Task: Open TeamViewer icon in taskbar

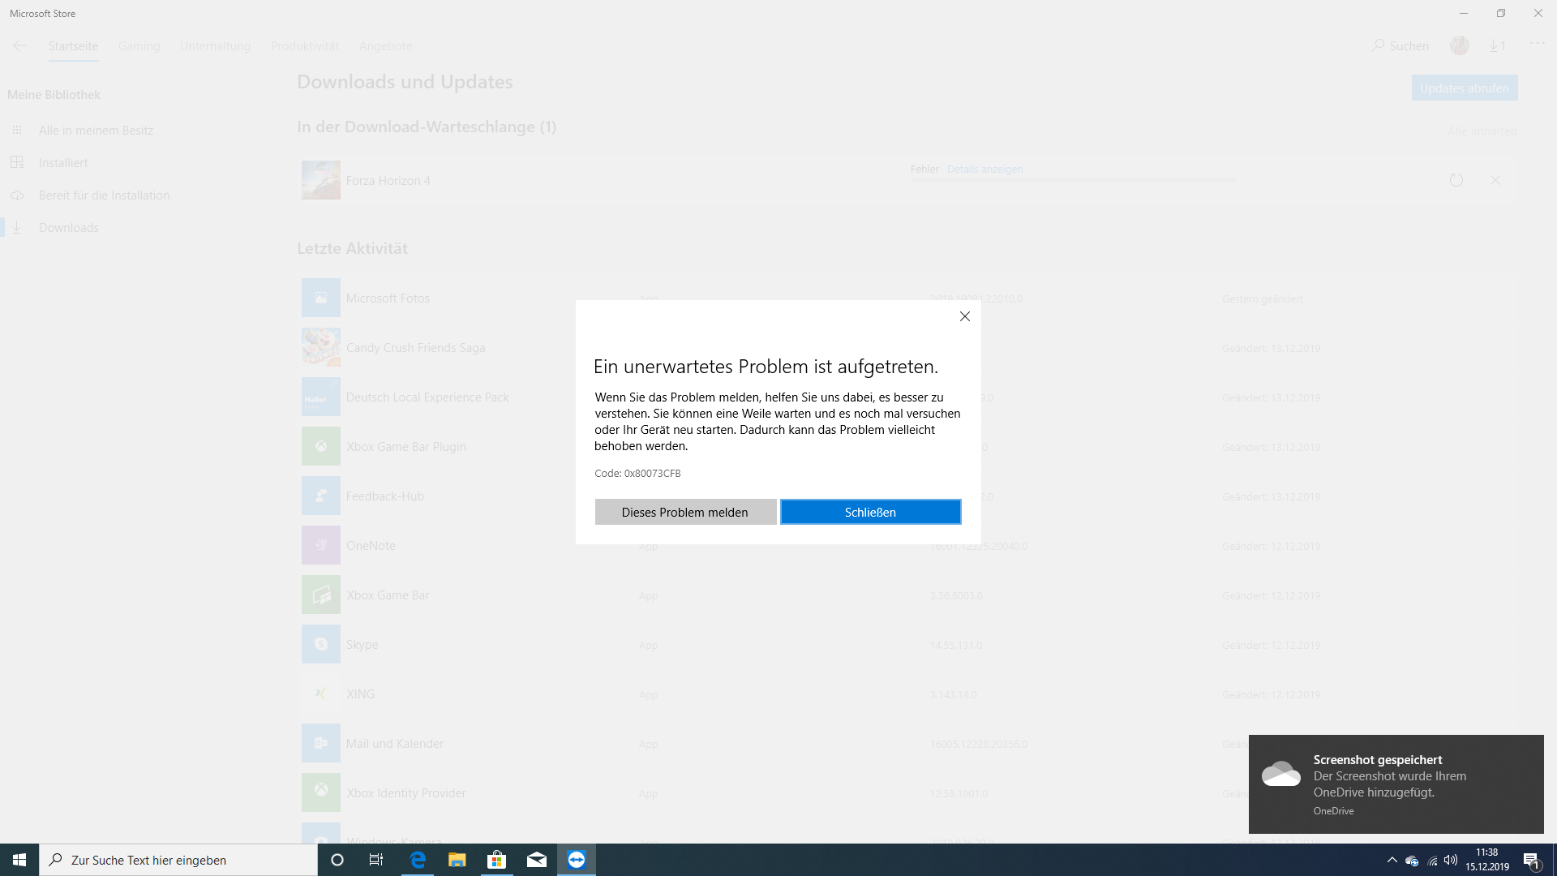Action: [577, 860]
